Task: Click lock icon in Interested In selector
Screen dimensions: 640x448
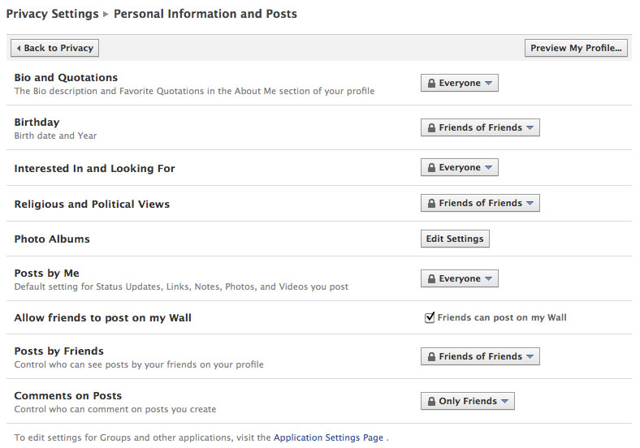Action: pyautogui.click(x=431, y=167)
